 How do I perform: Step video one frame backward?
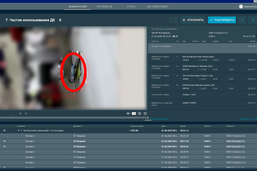coord(21,113)
